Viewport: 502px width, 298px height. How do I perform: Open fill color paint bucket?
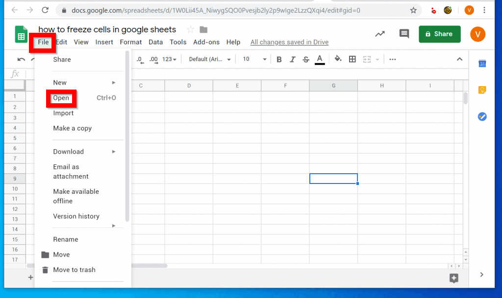tap(338, 59)
